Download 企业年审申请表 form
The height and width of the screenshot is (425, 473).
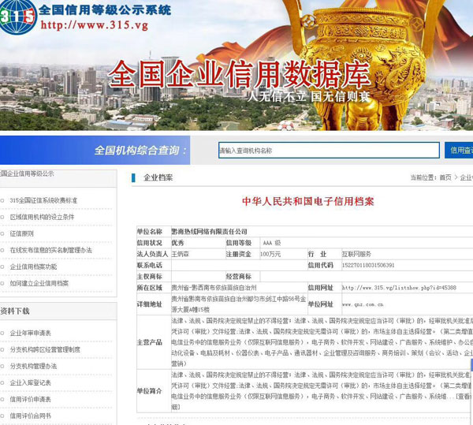(x=30, y=333)
